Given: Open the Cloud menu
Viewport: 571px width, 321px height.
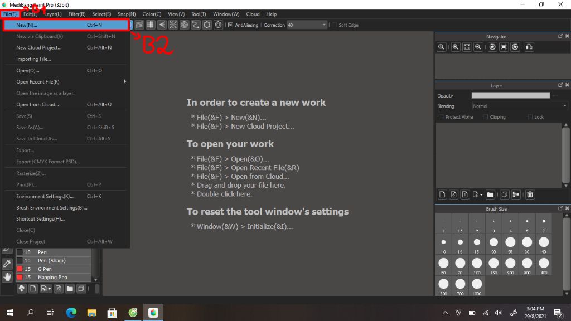Looking at the screenshot, I should pos(253,14).
